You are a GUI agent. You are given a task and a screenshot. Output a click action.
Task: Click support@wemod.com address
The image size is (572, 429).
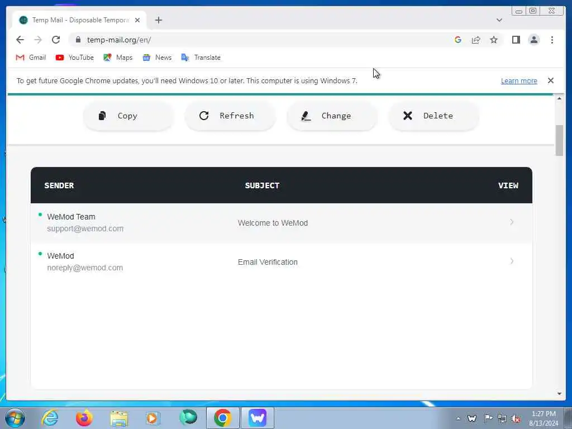click(85, 228)
